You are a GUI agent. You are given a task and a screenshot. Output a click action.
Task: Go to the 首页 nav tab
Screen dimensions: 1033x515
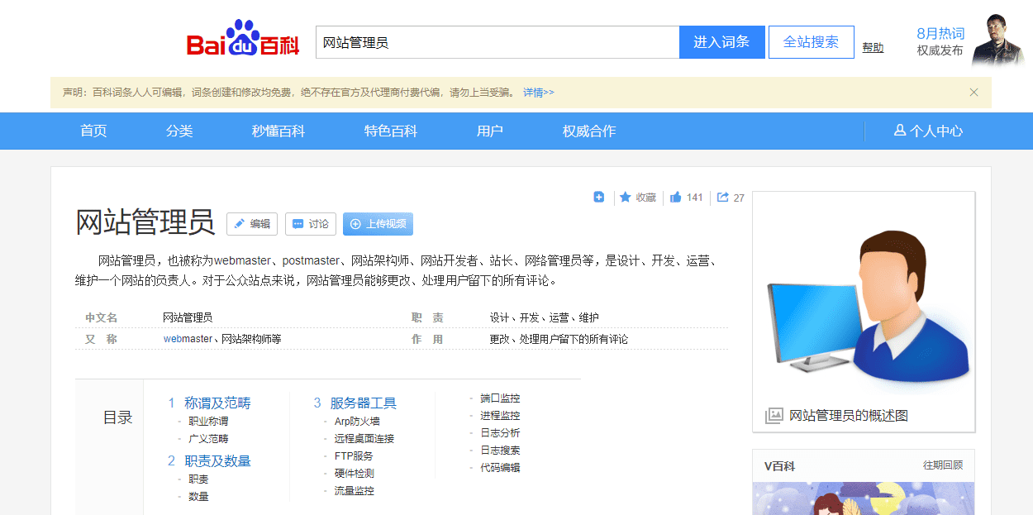(x=93, y=131)
